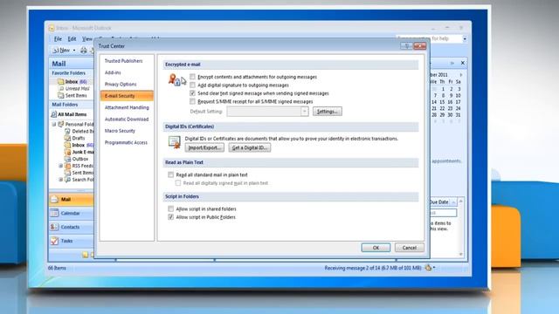Click Get a Digital ID... button
The image size is (559, 314).
point(250,147)
